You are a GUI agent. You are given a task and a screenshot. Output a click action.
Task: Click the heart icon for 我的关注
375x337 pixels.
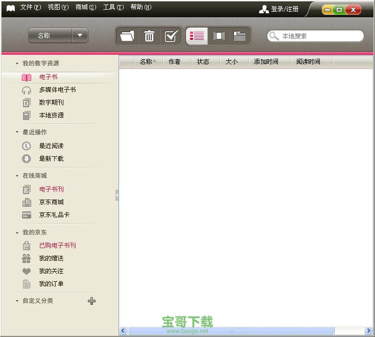[27, 271]
